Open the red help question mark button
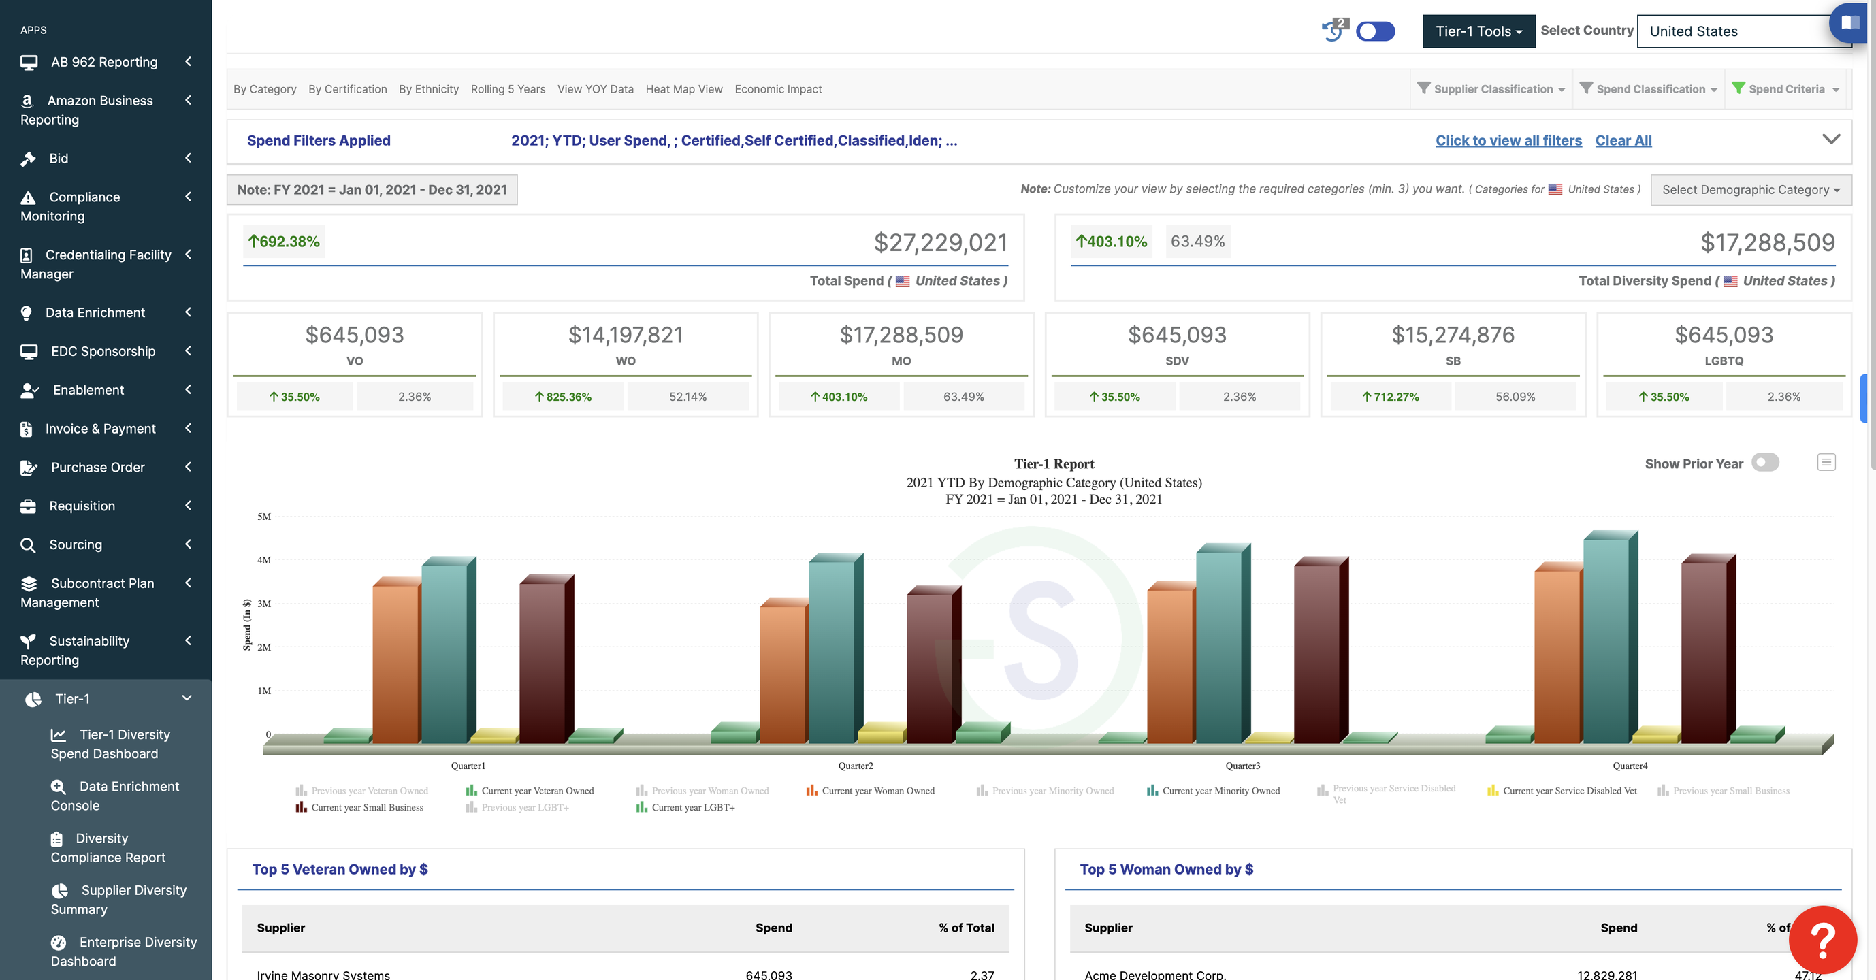Image resolution: width=1876 pixels, height=980 pixels. (x=1822, y=939)
